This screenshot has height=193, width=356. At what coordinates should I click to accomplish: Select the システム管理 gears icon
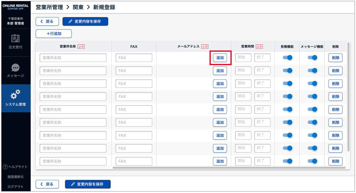[15, 95]
